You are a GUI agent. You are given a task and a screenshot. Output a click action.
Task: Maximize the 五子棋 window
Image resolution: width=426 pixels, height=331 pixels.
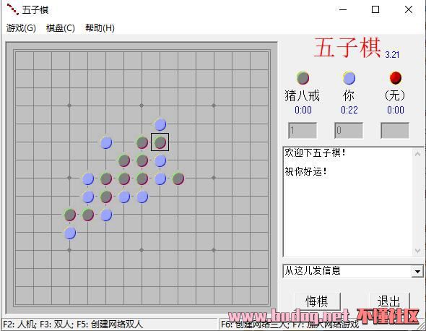click(375, 10)
